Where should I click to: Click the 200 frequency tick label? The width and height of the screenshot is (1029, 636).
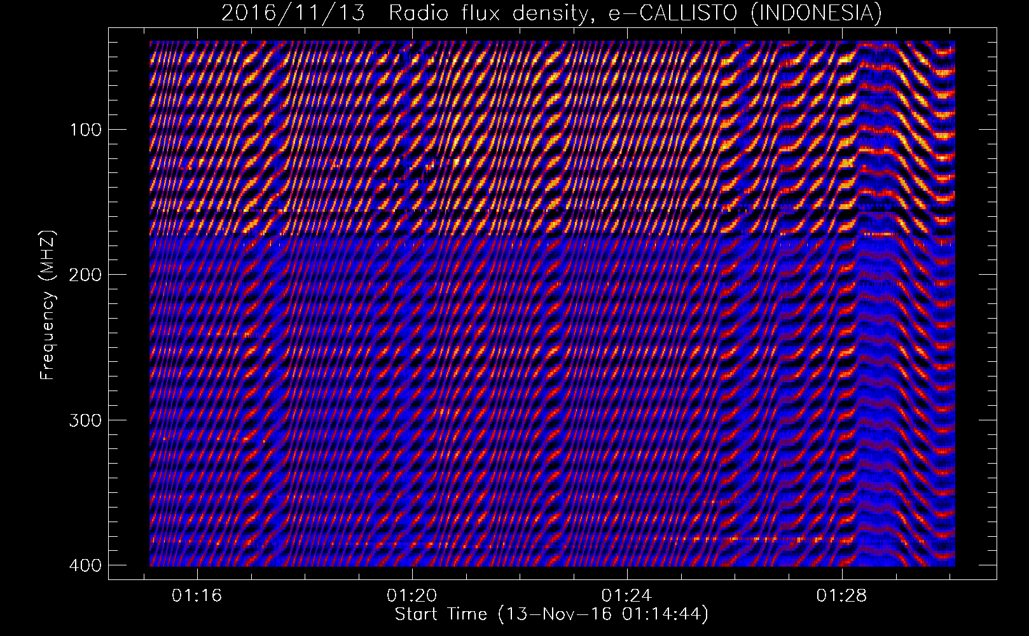(x=85, y=275)
